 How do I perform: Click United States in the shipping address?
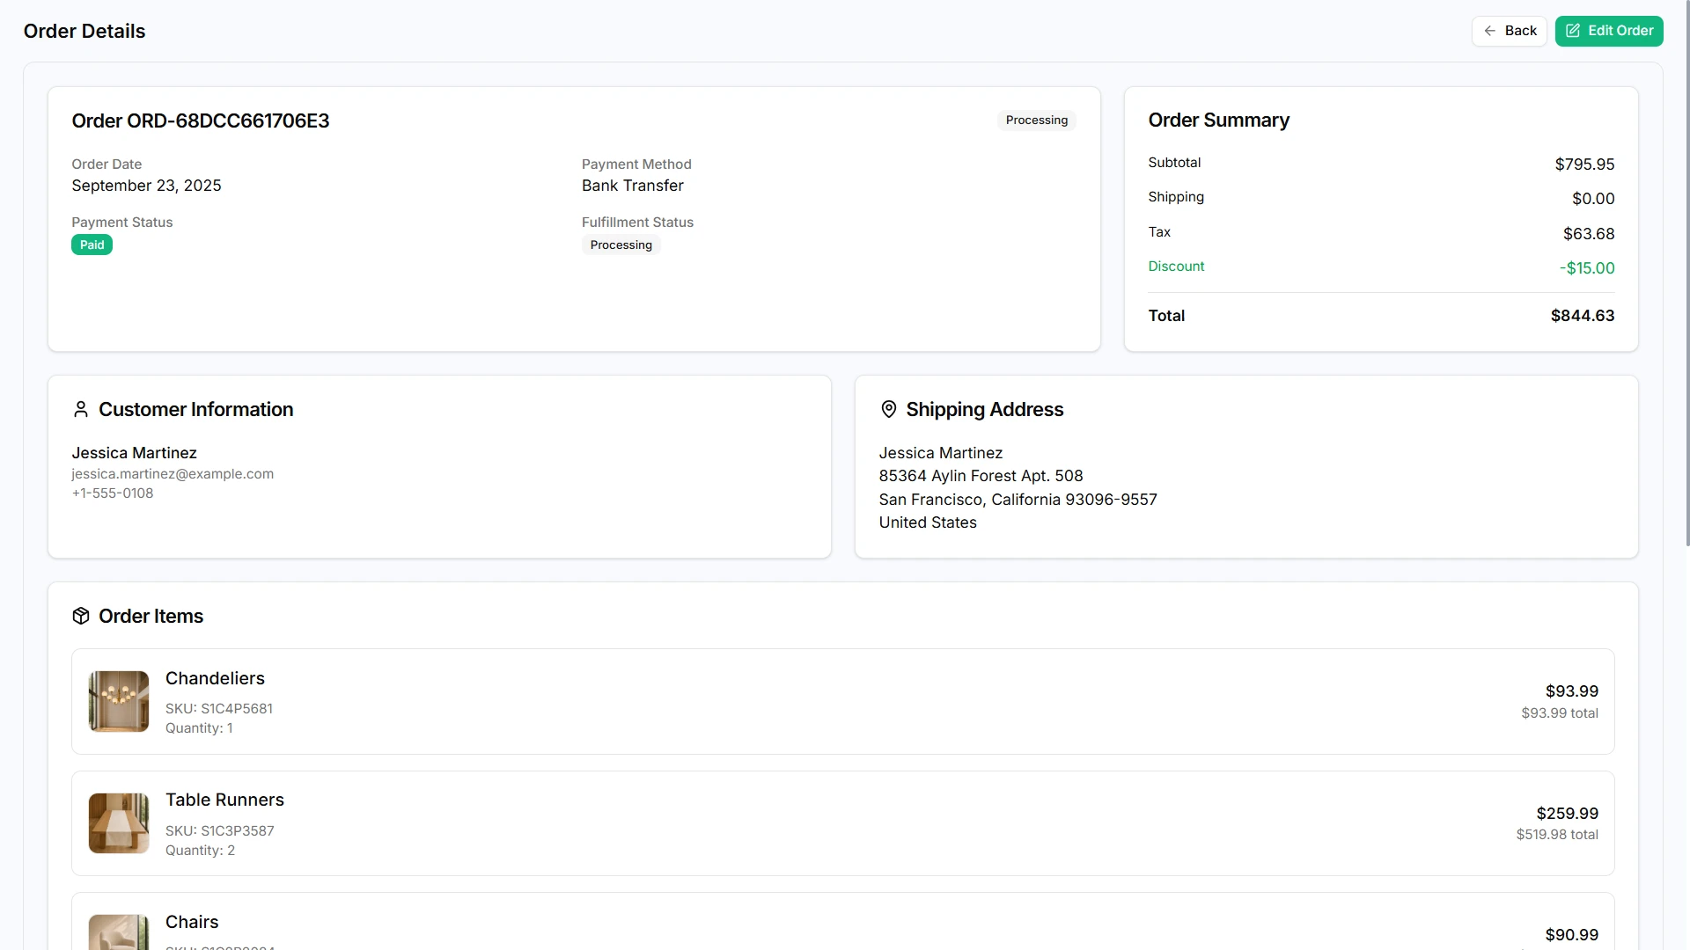pyautogui.click(x=928, y=522)
